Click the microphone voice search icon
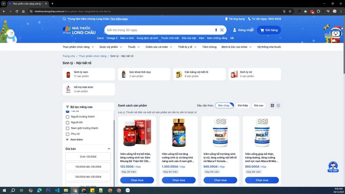The image size is (345, 194). coord(216,30)
